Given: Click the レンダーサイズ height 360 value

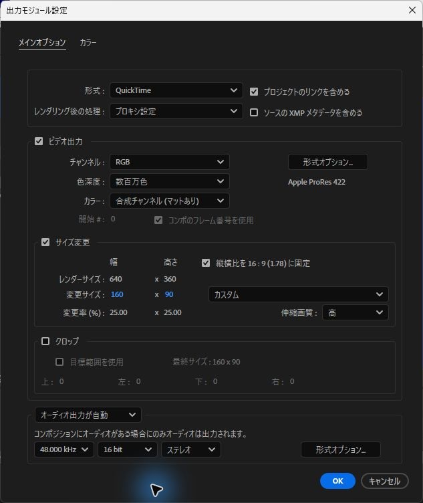Looking at the screenshot, I should tap(170, 279).
